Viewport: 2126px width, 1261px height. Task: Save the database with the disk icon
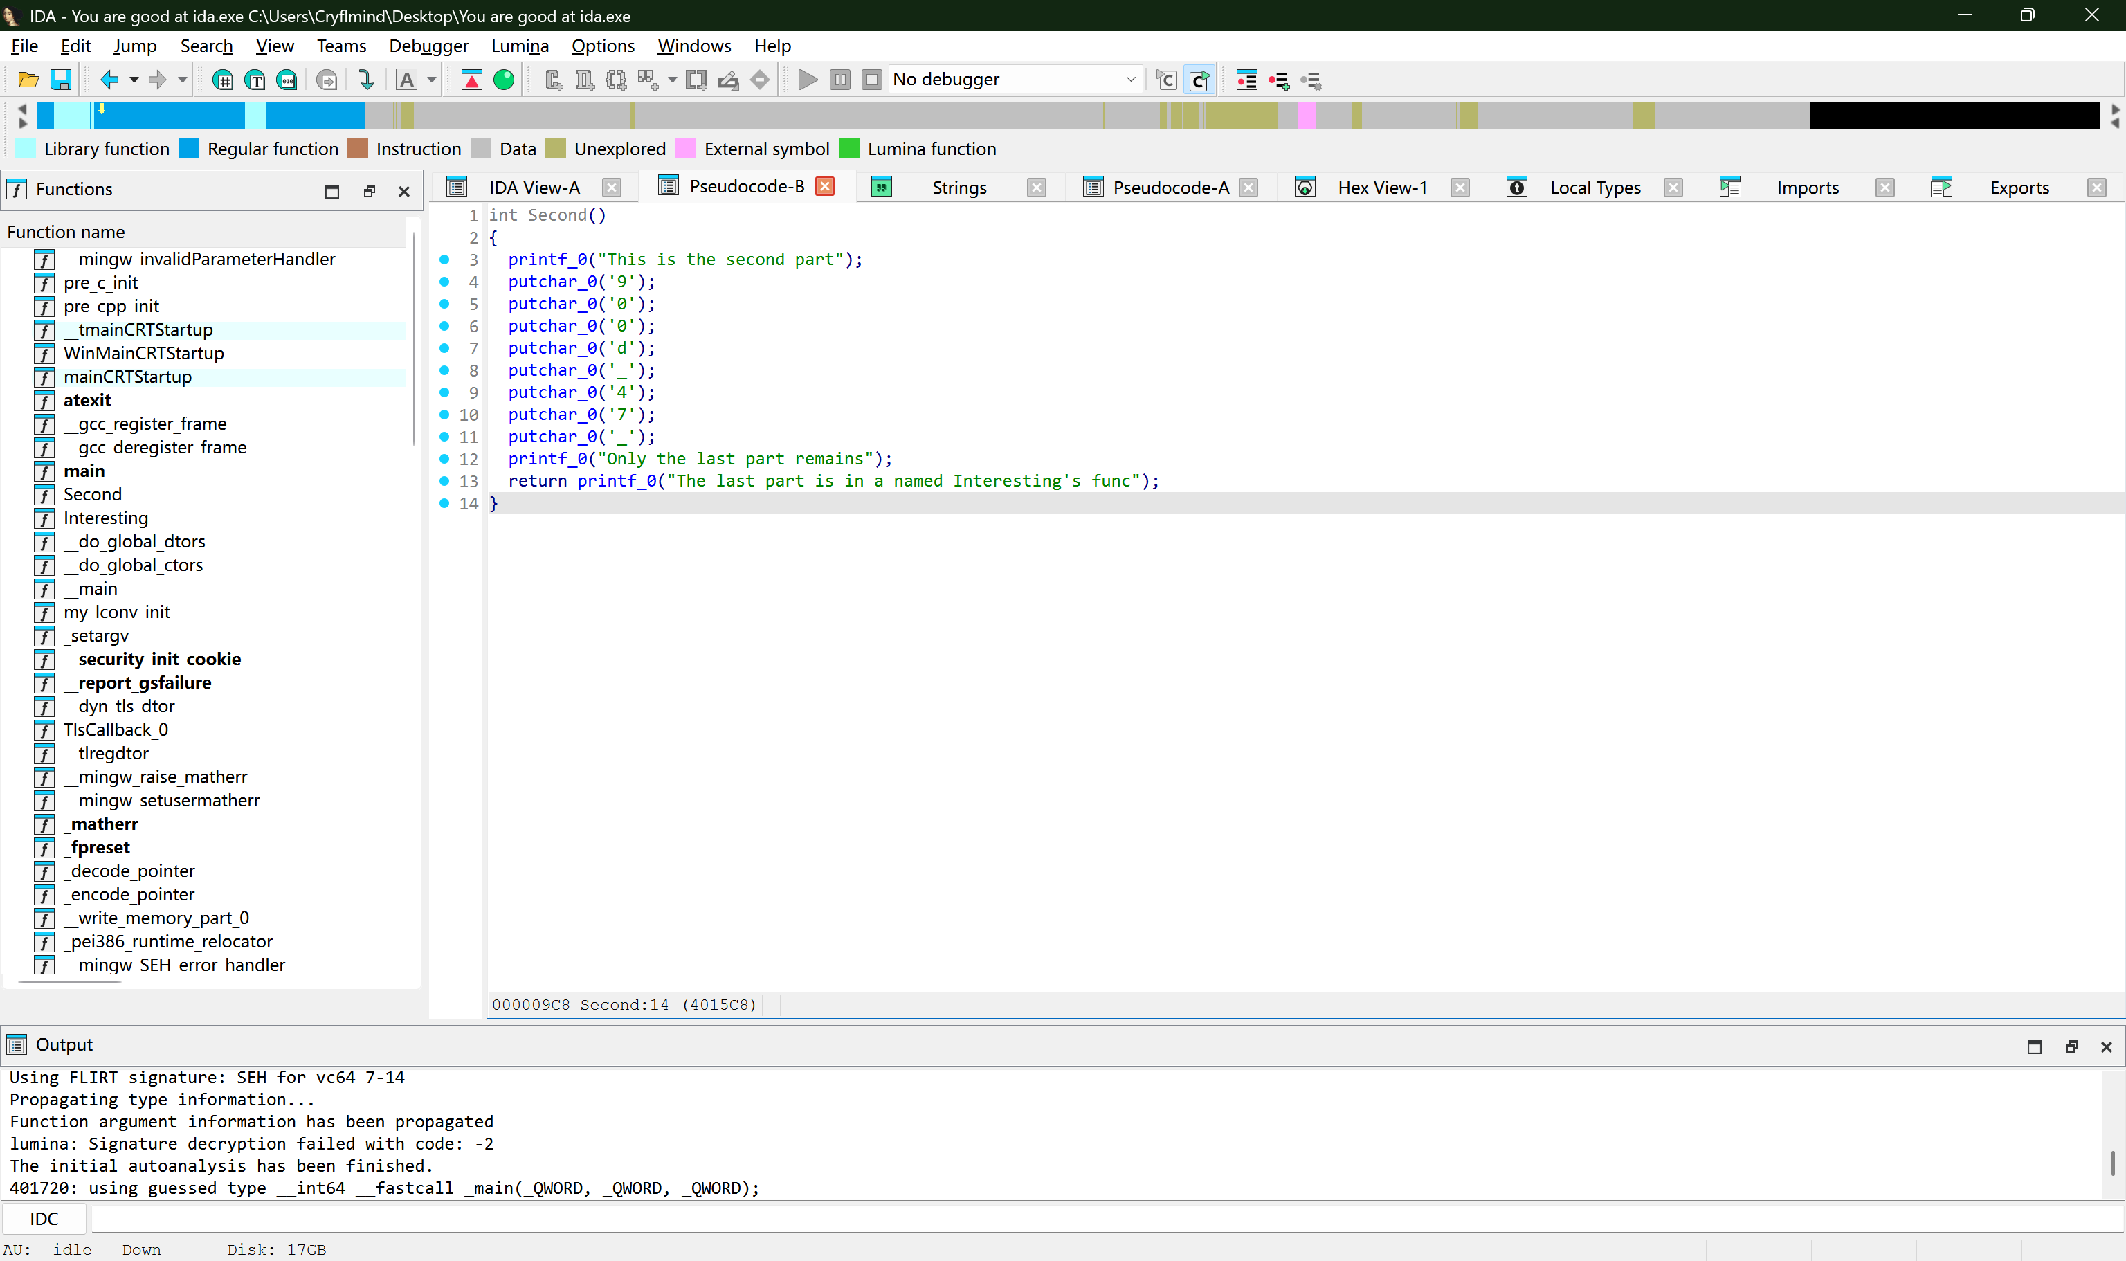point(60,79)
